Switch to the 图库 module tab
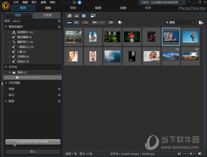The width and height of the screenshot is (207, 157). [23, 8]
